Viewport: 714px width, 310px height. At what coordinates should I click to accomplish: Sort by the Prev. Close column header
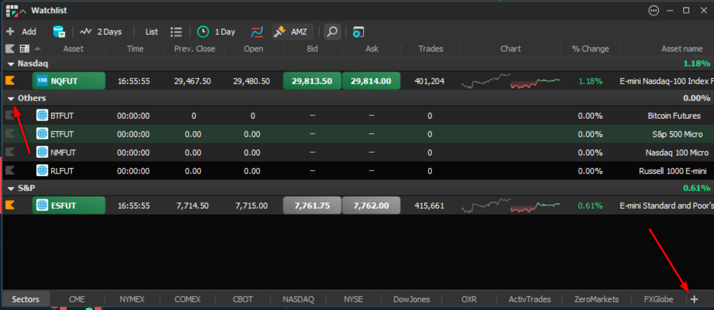(x=195, y=49)
